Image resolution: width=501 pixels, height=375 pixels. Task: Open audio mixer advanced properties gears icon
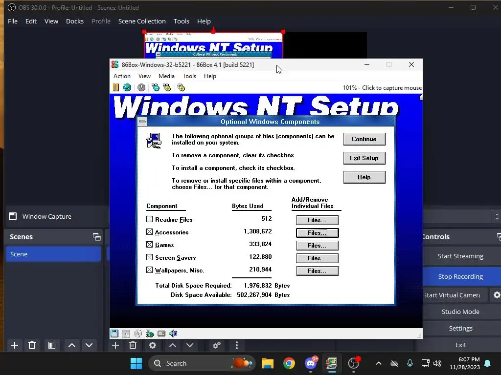(x=217, y=345)
